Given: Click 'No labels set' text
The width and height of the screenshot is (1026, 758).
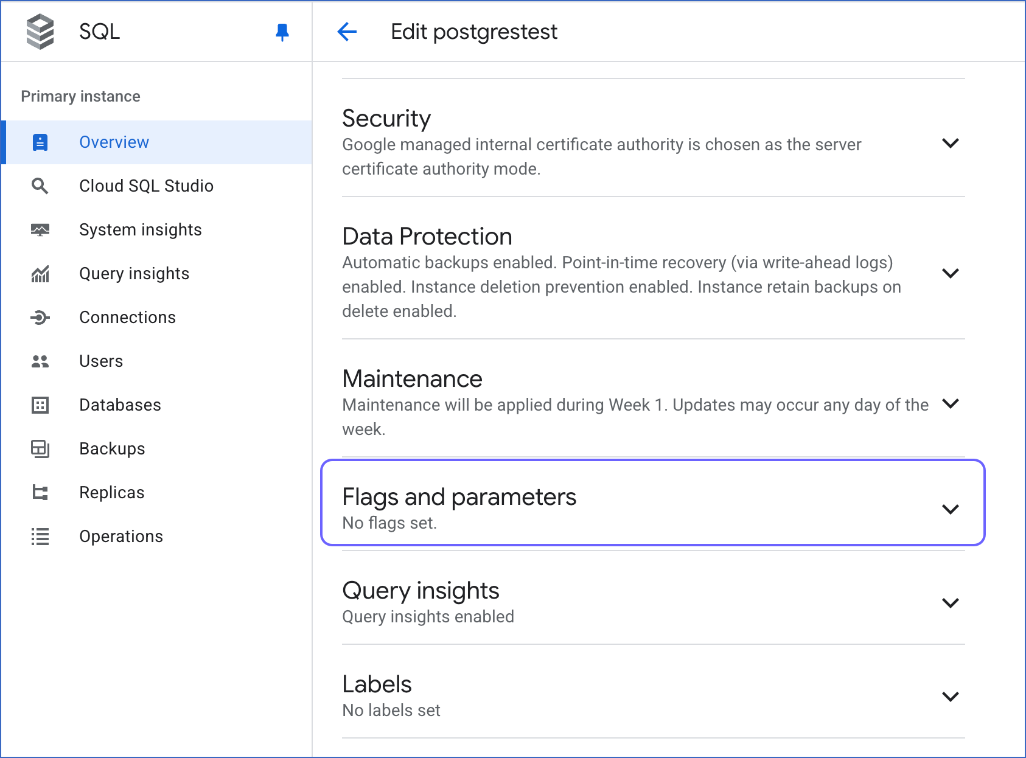Looking at the screenshot, I should click(391, 711).
